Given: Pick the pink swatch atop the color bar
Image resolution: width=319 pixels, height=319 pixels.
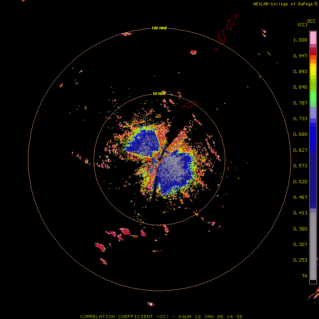Looking at the screenshot, I should [313, 38].
